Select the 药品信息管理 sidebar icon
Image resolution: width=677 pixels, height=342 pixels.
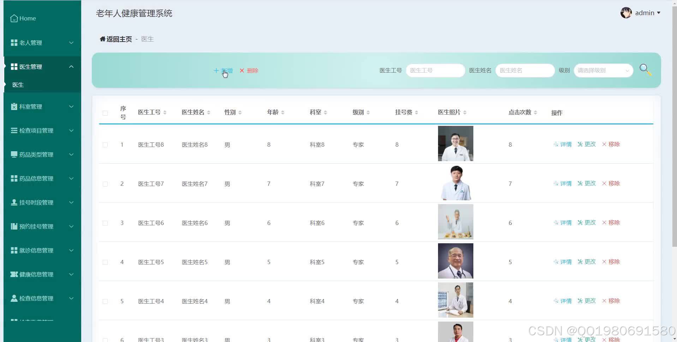14,178
